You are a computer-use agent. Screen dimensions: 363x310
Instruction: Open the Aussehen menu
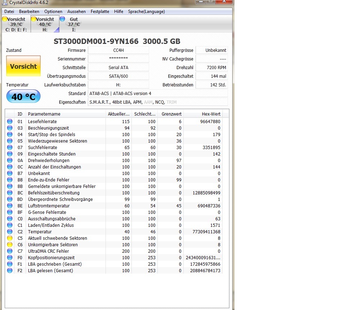click(76, 12)
